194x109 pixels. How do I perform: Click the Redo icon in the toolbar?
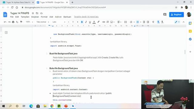point(9,22)
